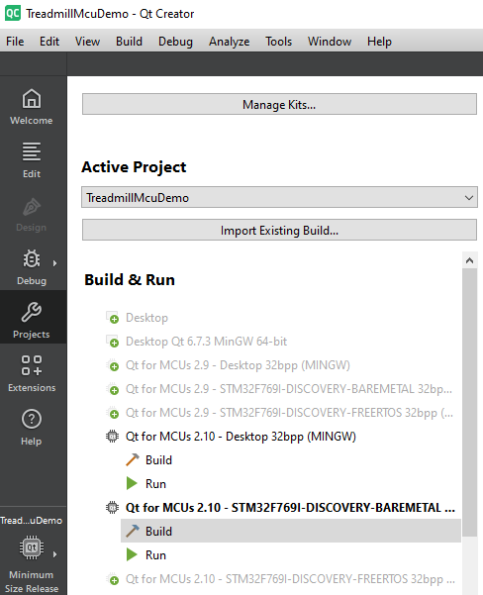Open the Analyze menu
Image resolution: width=483 pixels, height=595 pixels.
[x=230, y=42]
